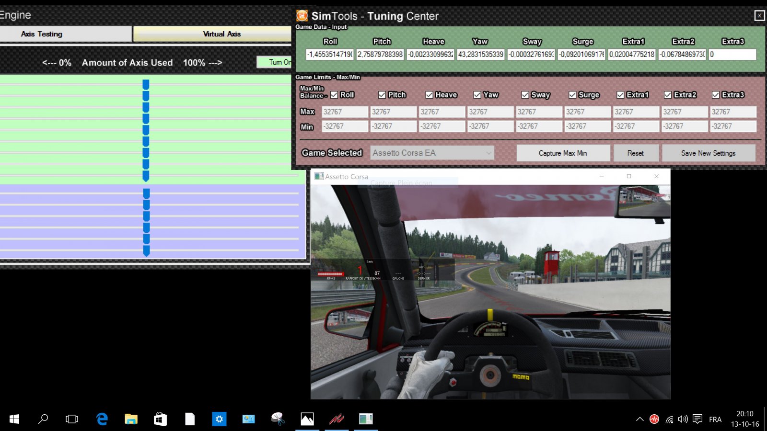This screenshot has width=767, height=431.
Task: Open Snipping Tool from the taskbar
Action: [278, 419]
